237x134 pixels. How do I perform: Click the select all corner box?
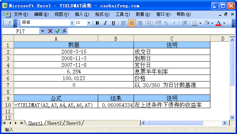pyautogui.click(x=8, y=38)
